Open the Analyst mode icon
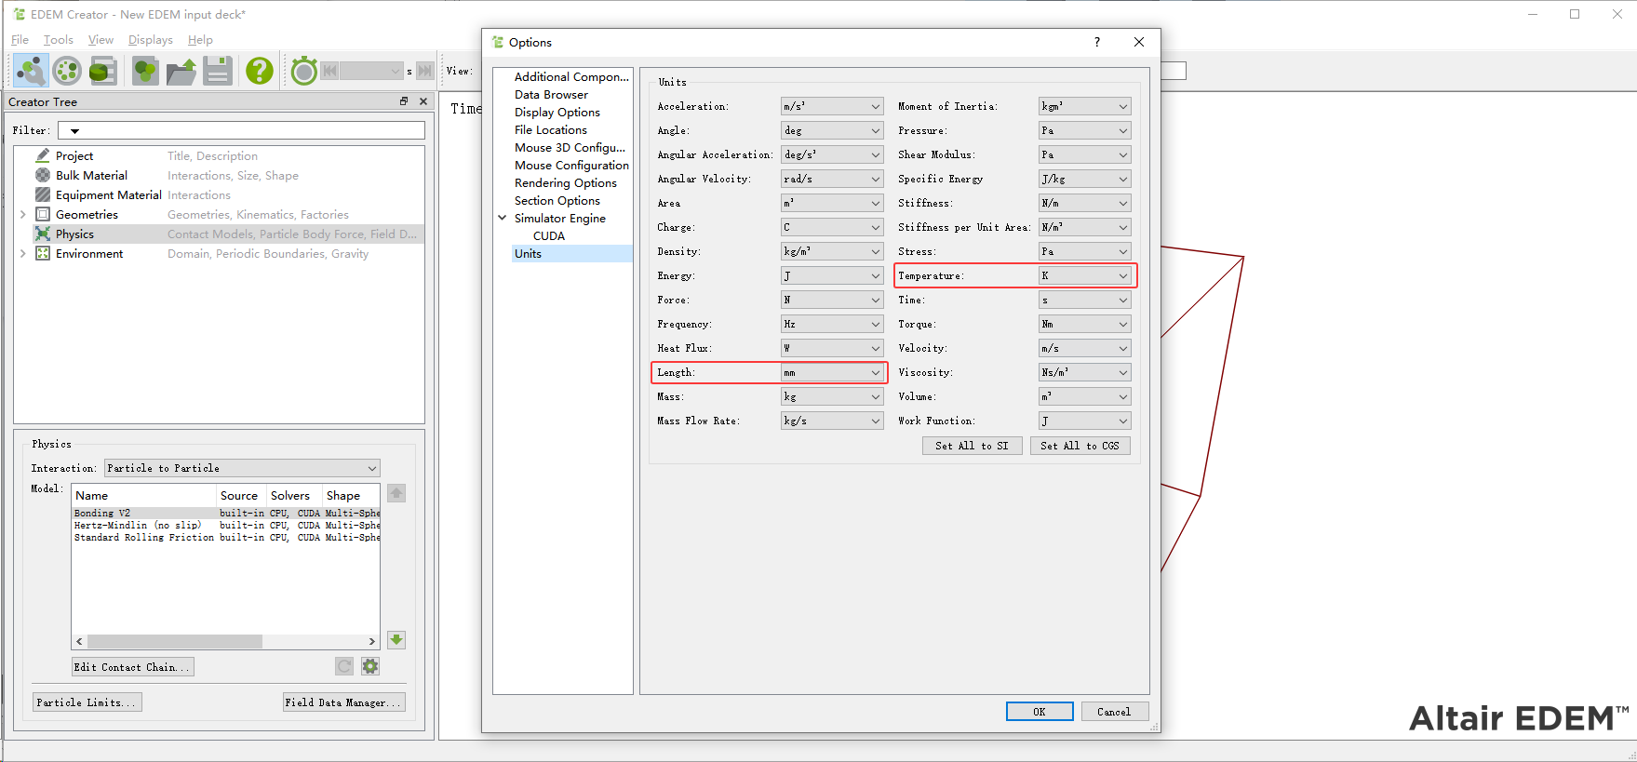Image resolution: width=1637 pixels, height=762 pixels. (102, 71)
